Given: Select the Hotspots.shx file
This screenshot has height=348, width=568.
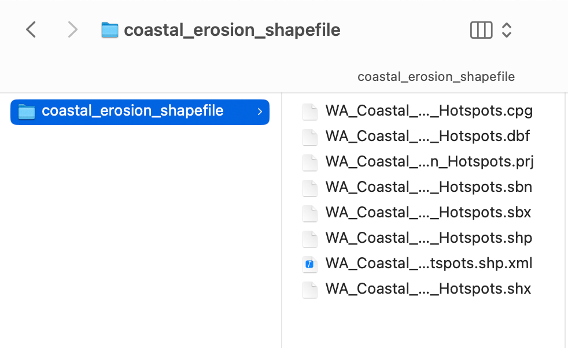Looking at the screenshot, I should tap(428, 289).
